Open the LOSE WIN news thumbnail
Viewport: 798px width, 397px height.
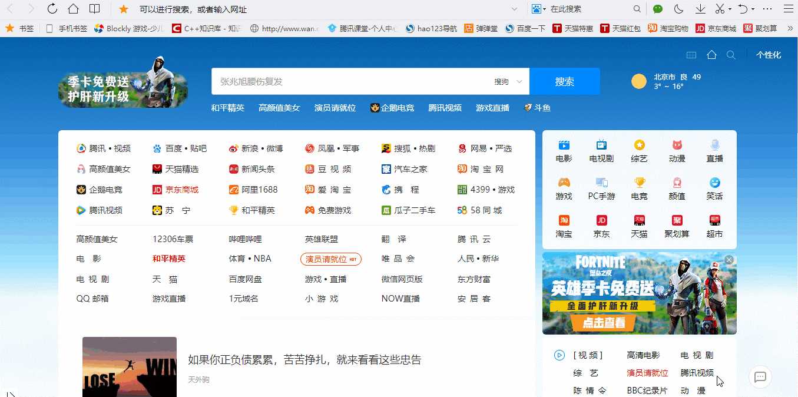coord(130,367)
